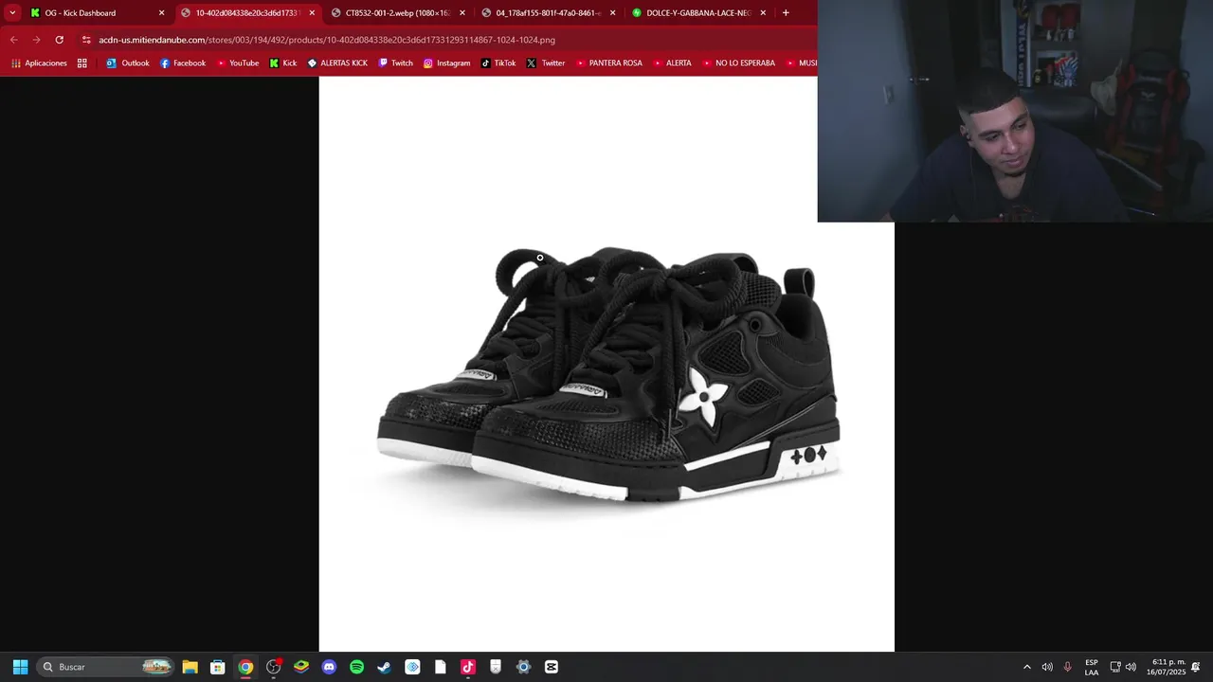Show hidden system tray icons

click(1026, 667)
